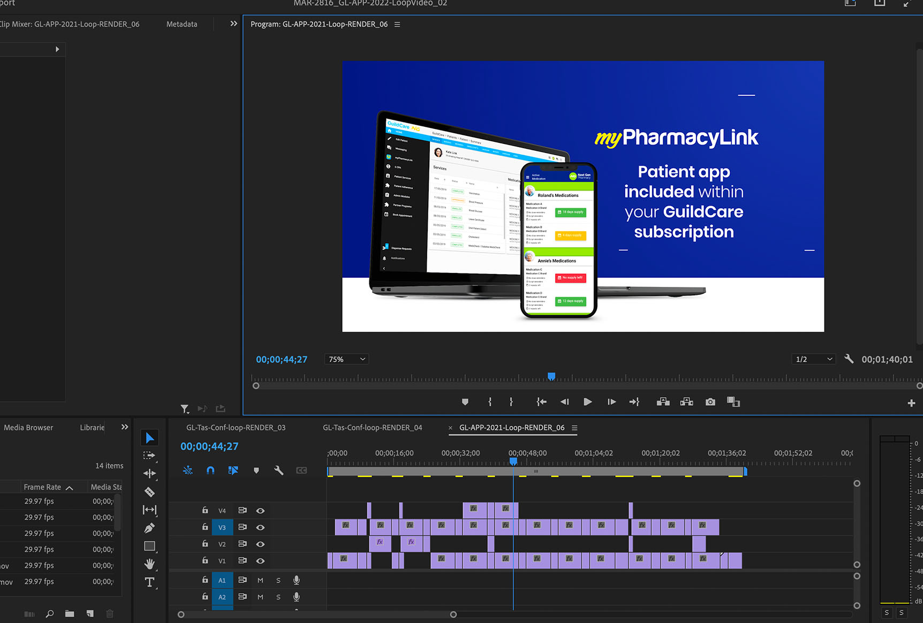The height and width of the screenshot is (623, 923).
Task: Export frame with camera icon
Action: (710, 402)
